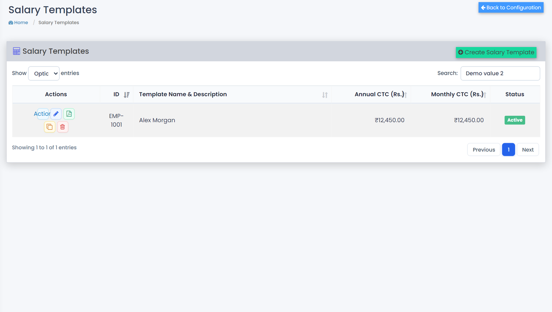Click the Salary Templates breadcrumb text
The width and height of the screenshot is (552, 312).
coord(59,22)
